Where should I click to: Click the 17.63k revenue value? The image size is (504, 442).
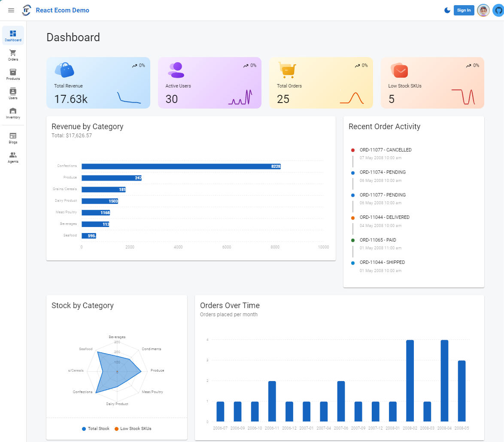click(71, 99)
